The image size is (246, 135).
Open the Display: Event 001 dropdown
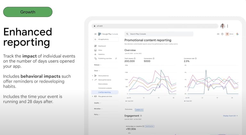coord(230,116)
